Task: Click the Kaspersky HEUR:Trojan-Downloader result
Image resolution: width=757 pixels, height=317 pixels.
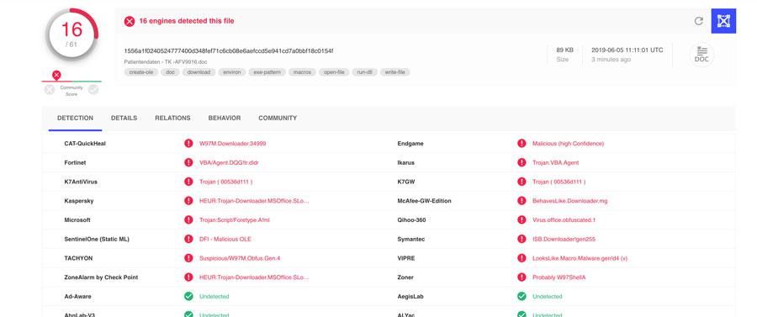Action: click(254, 201)
